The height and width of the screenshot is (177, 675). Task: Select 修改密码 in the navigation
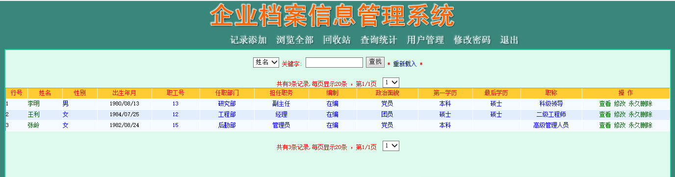[x=472, y=40]
